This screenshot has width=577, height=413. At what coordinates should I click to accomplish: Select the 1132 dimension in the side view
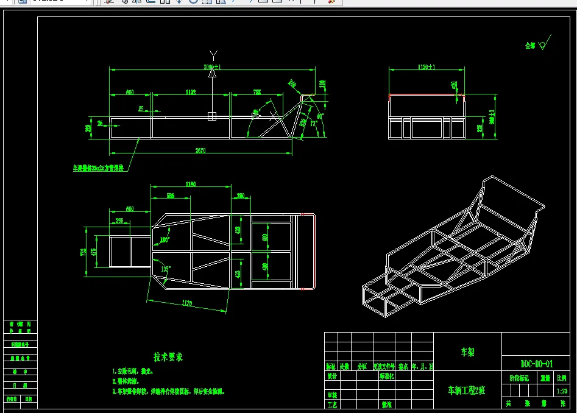(x=191, y=92)
